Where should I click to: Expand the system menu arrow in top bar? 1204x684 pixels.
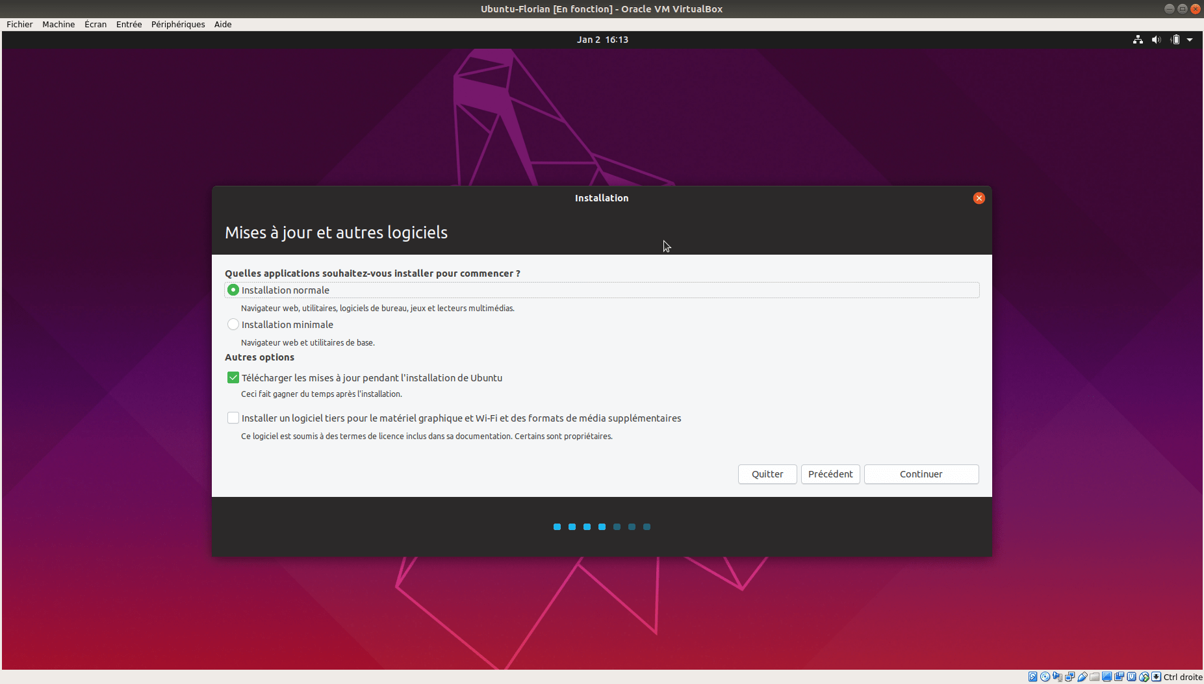click(x=1190, y=40)
